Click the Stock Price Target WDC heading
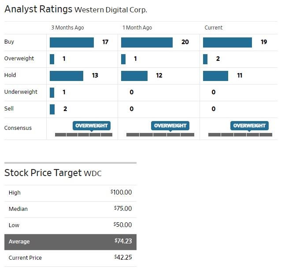Screen dimensions: 296x276 (x=53, y=173)
